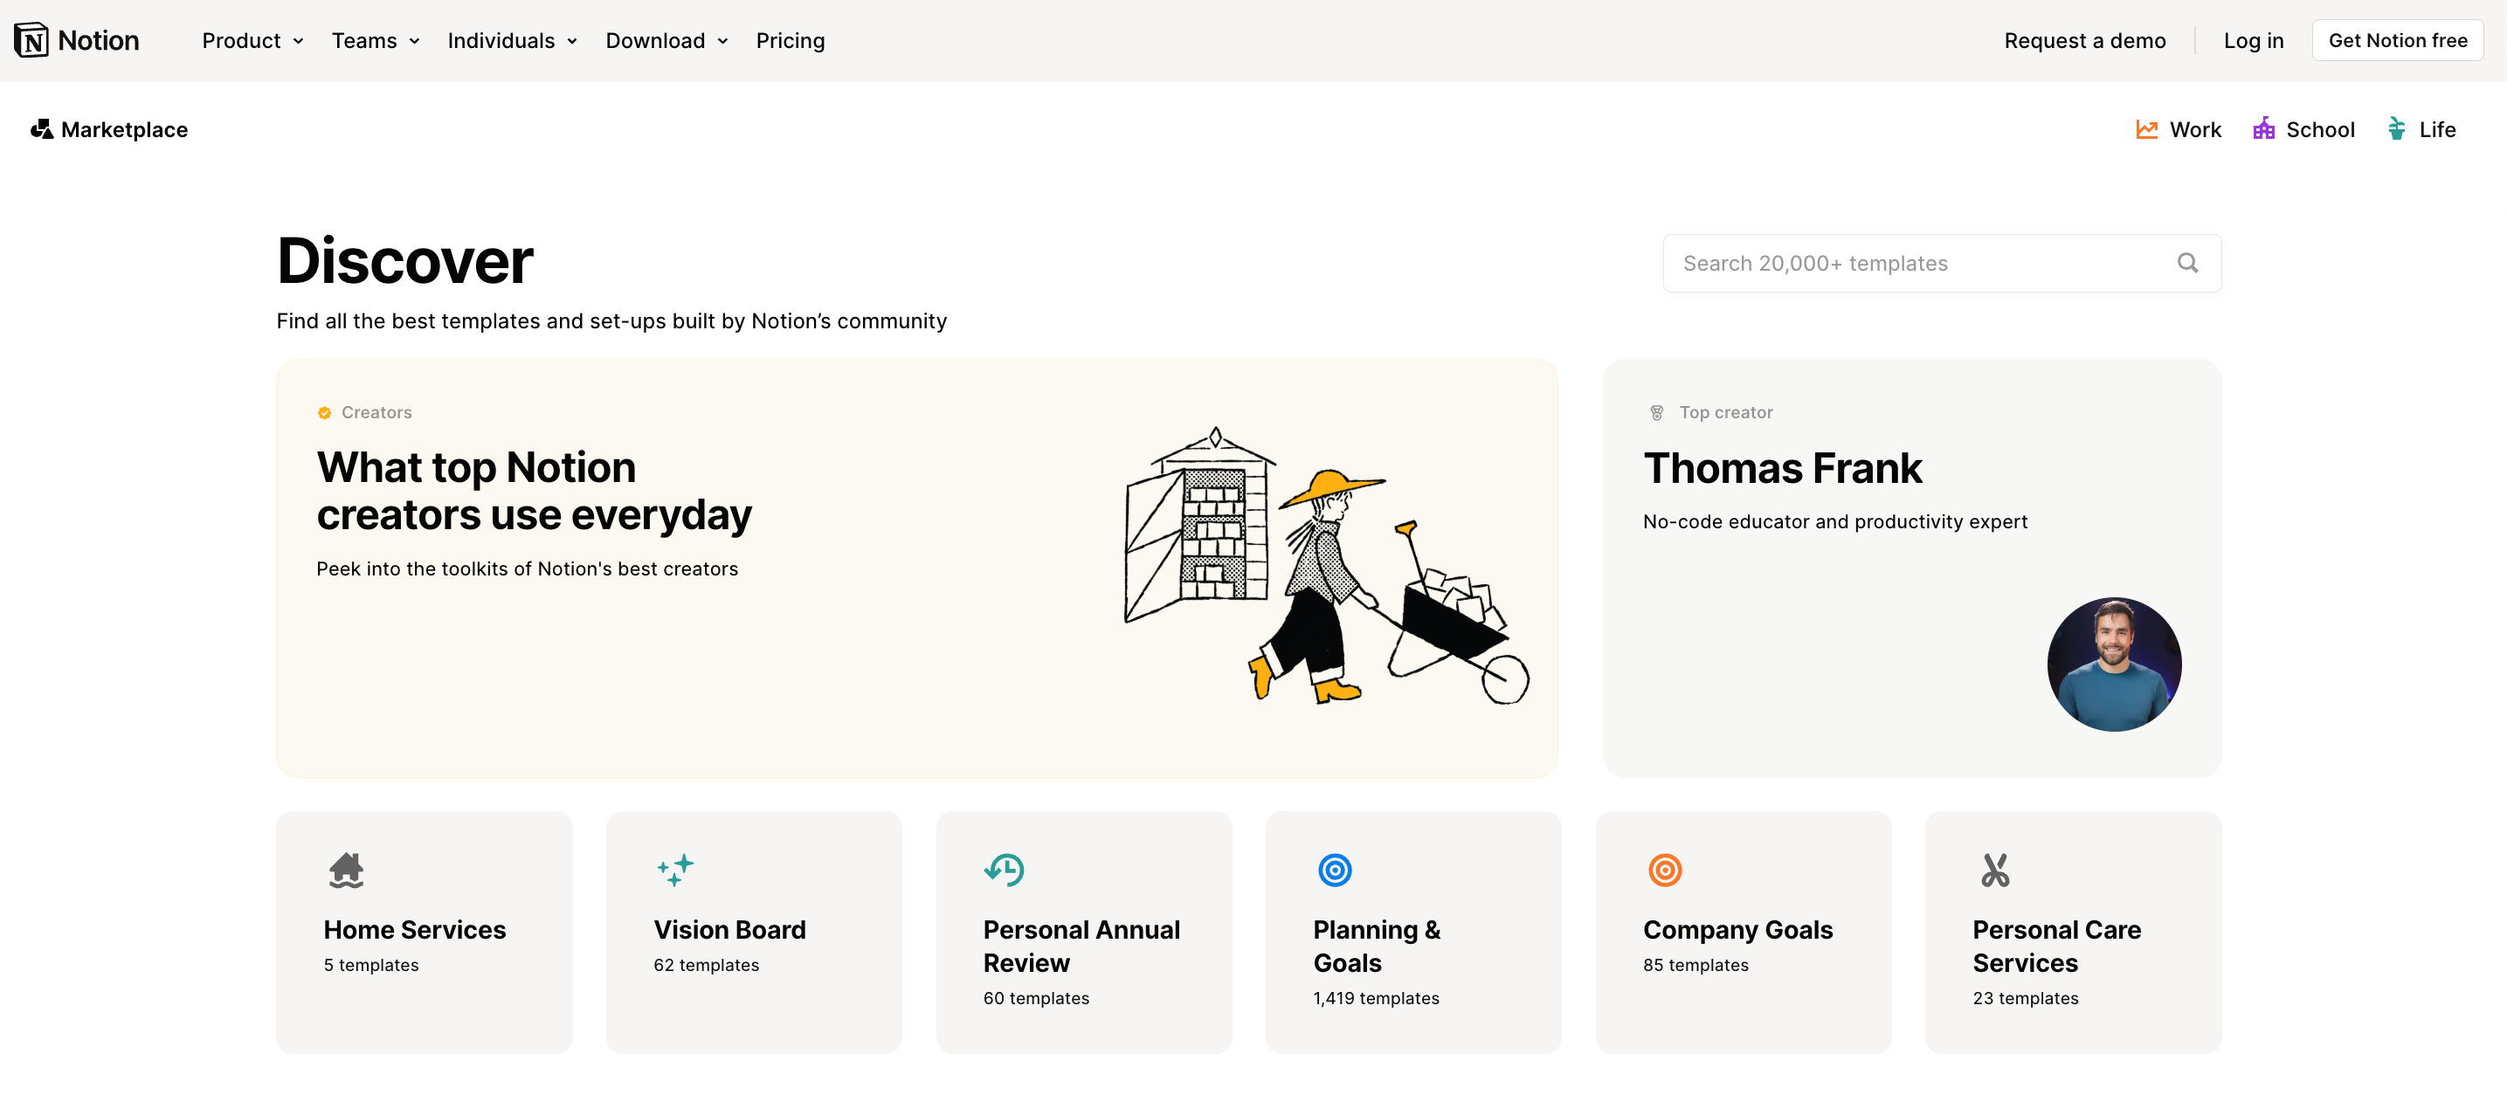The height and width of the screenshot is (1095, 2507).
Task: Click the search magnifier icon
Action: tap(2186, 263)
